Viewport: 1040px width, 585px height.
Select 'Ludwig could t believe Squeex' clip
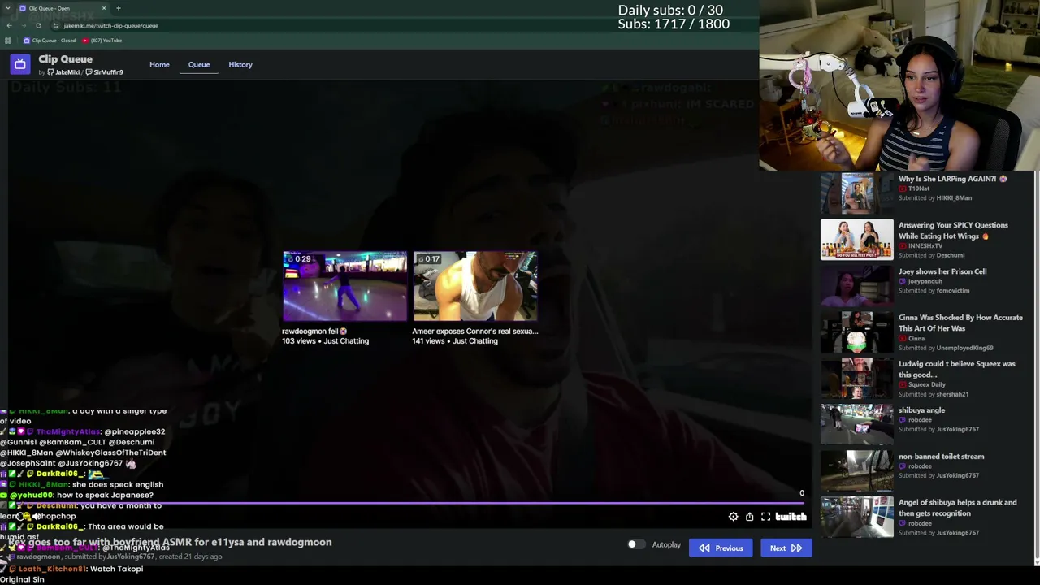(x=956, y=369)
